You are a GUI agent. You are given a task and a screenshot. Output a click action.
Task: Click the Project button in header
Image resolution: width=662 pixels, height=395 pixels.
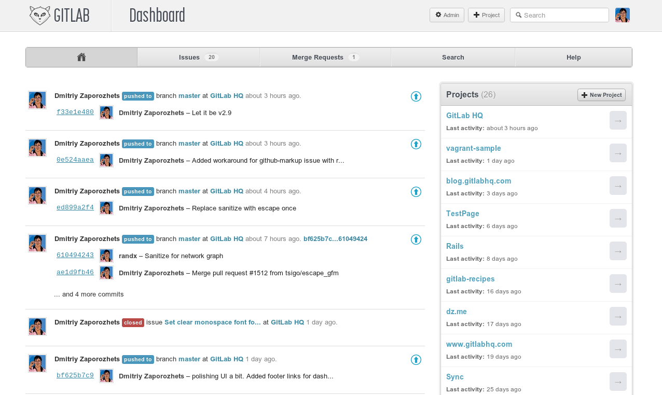pyautogui.click(x=486, y=15)
